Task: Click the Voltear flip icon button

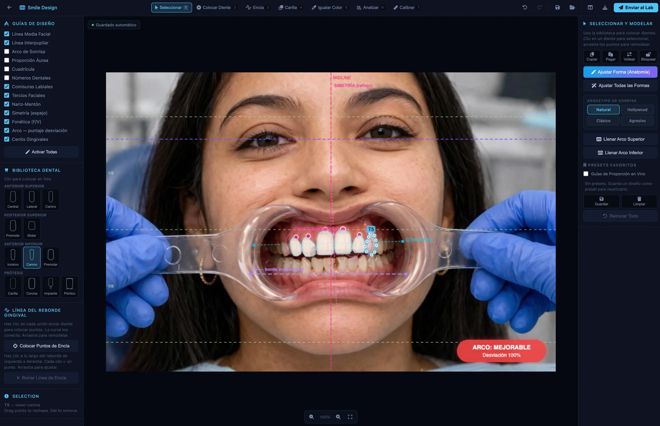Action: point(629,56)
